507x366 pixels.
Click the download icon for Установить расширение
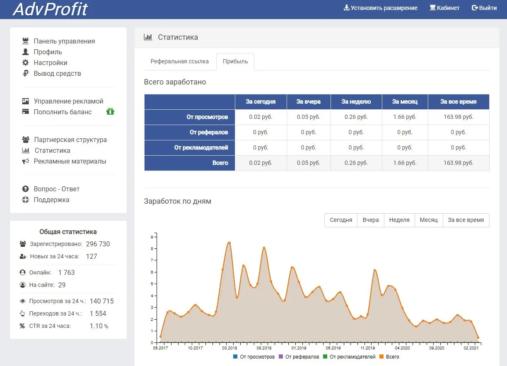[347, 7]
